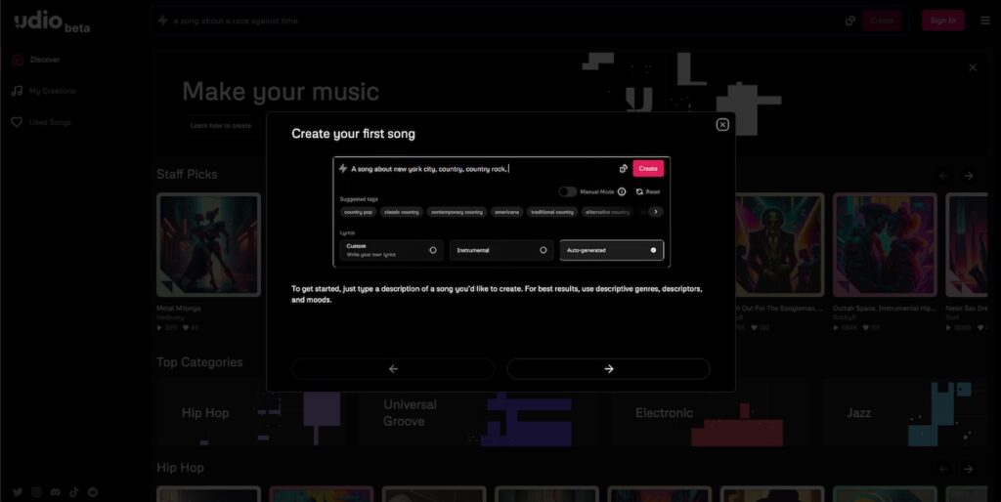Click the song description field in the dialog
This screenshot has width=1001, height=502.
tap(479, 168)
